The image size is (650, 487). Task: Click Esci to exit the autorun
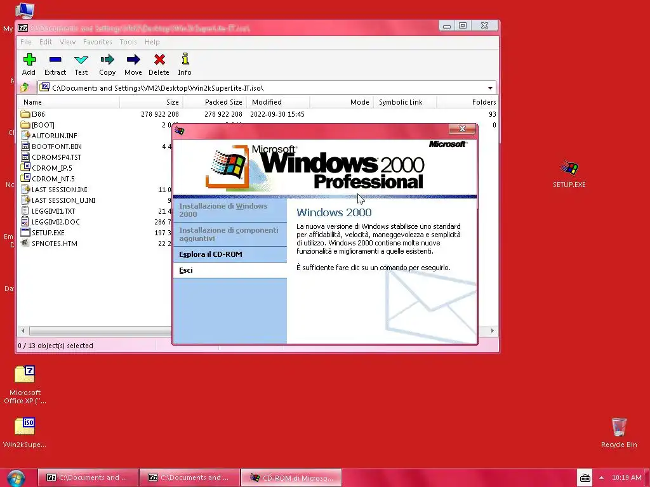coord(230,270)
